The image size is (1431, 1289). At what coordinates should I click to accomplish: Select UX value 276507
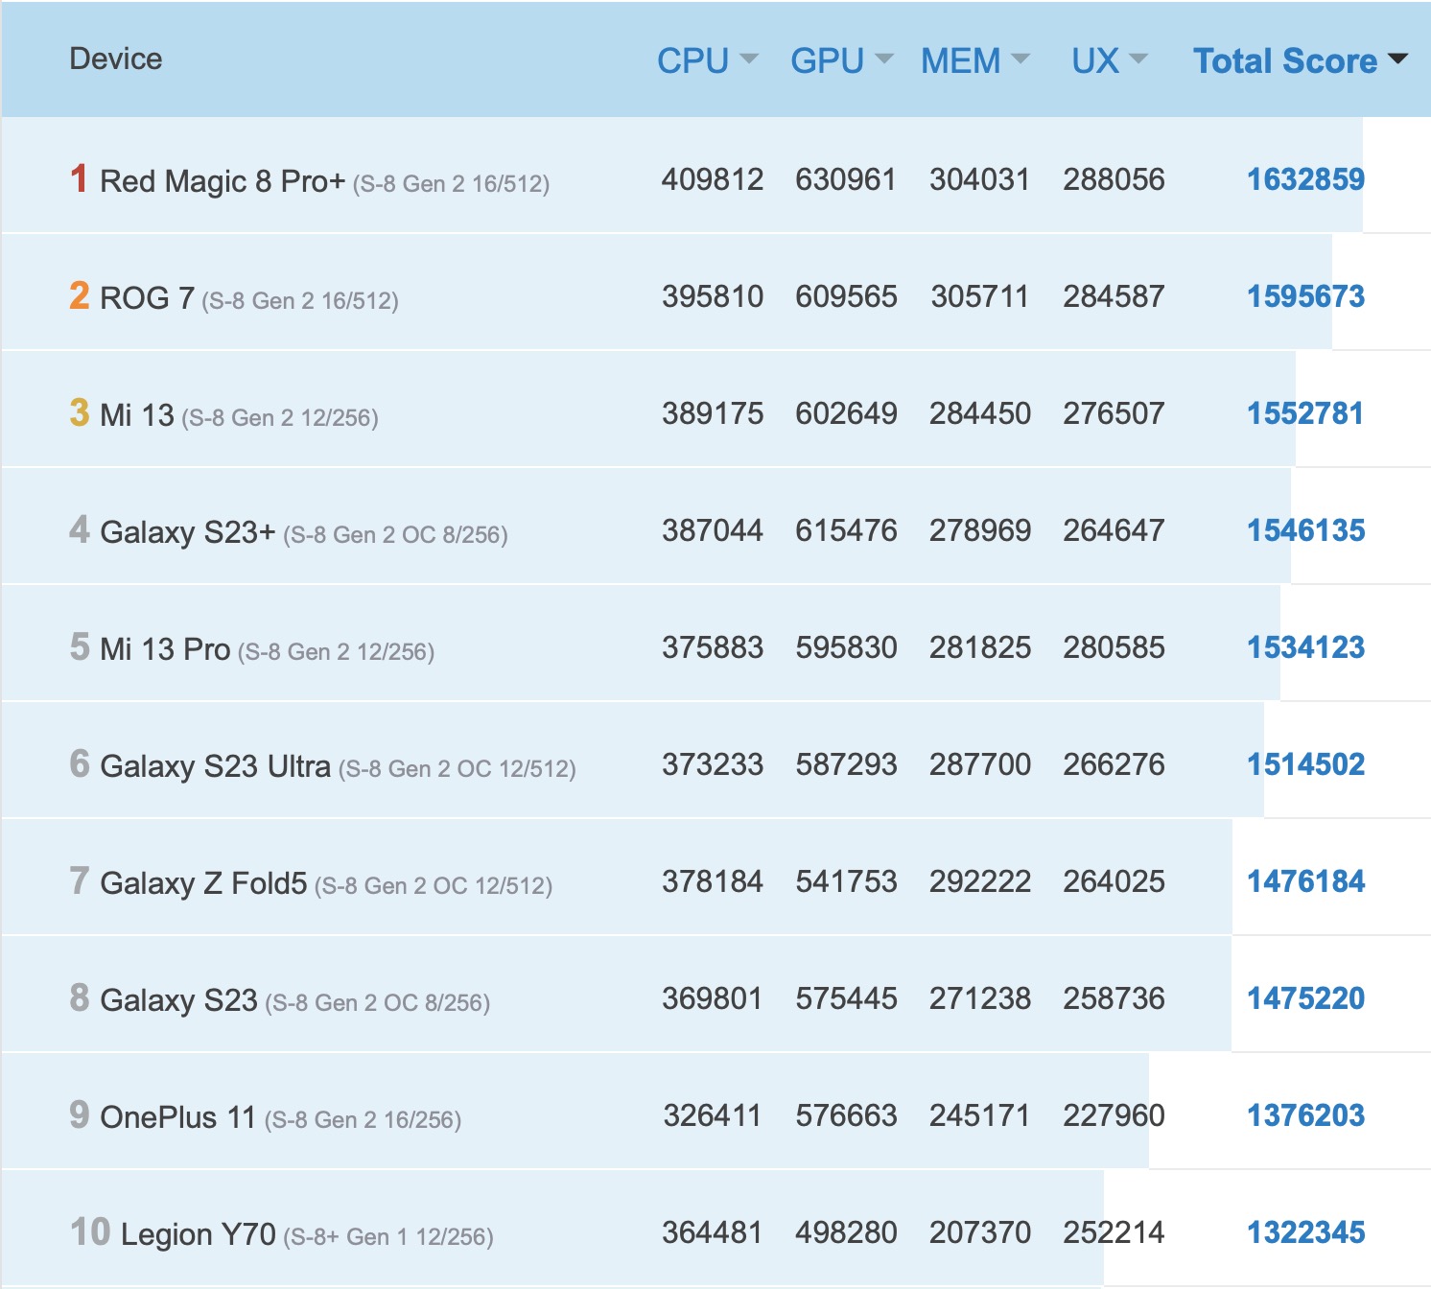(x=1114, y=413)
